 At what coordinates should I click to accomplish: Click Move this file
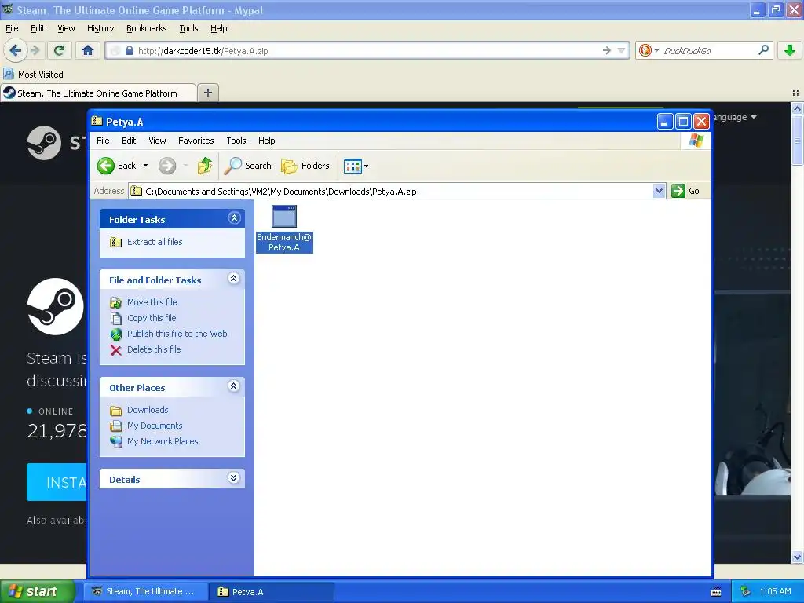152,302
